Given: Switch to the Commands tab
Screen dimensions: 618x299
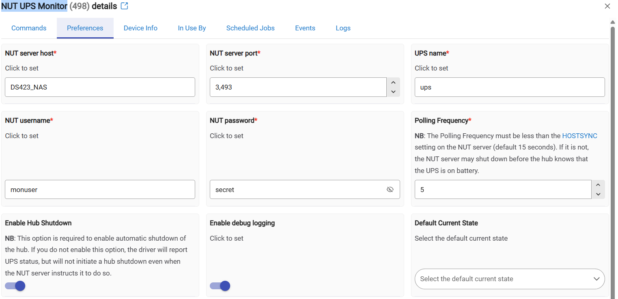Looking at the screenshot, I should point(29,28).
